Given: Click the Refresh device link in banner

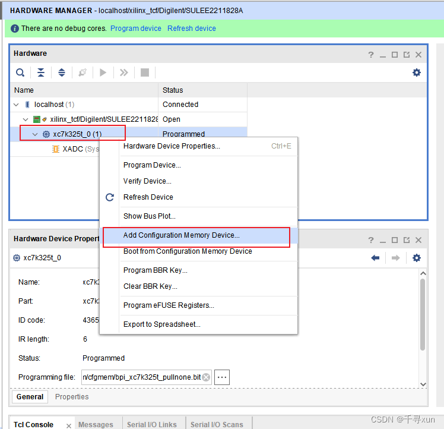Looking at the screenshot, I should (191, 29).
